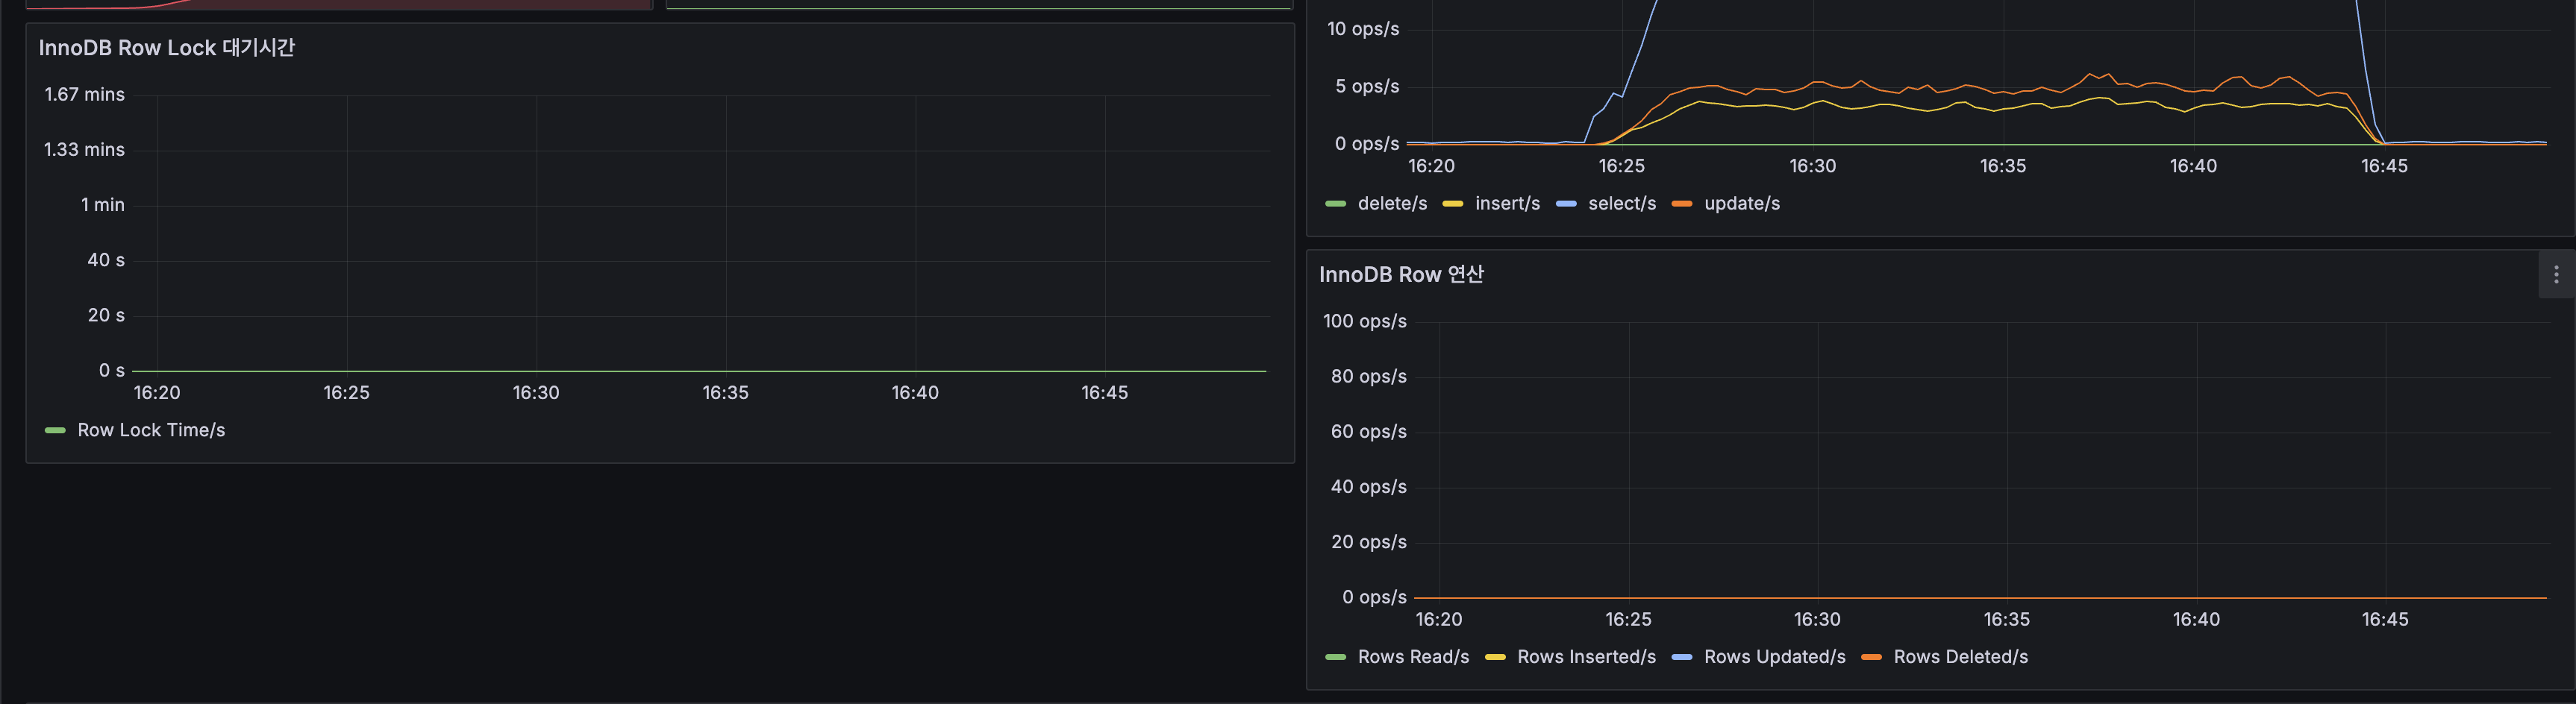Open the InnoDB Row Lock 대기시간 panel title menu

[166, 47]
